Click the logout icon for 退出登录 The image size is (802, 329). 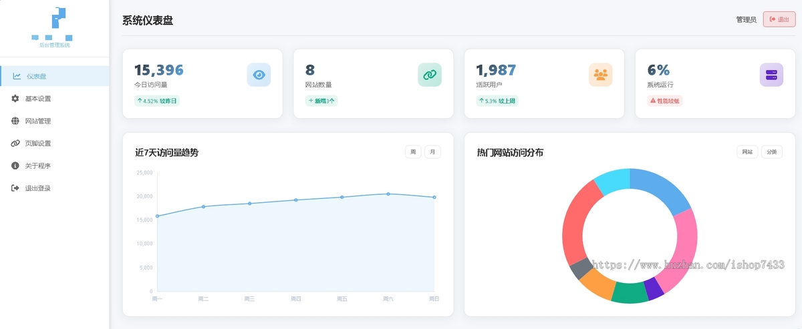pos(15,188)
